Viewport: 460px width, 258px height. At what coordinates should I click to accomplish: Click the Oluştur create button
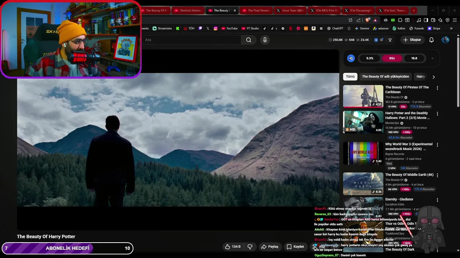412,40
